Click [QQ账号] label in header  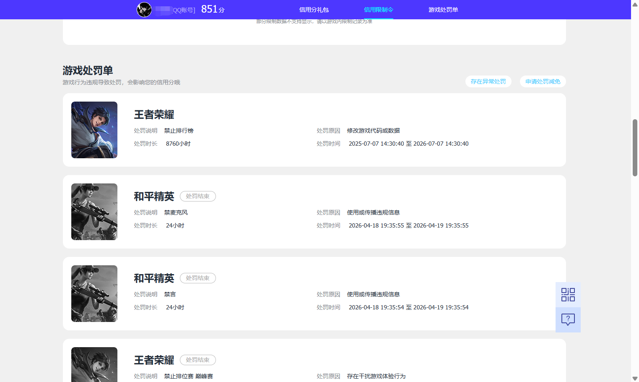(x=184, y=10)
